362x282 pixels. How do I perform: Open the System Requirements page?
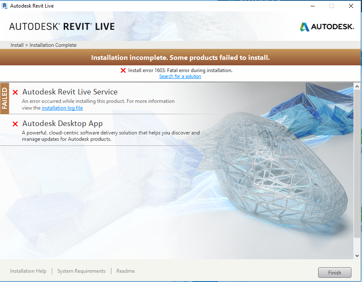[x=81, y=271]
